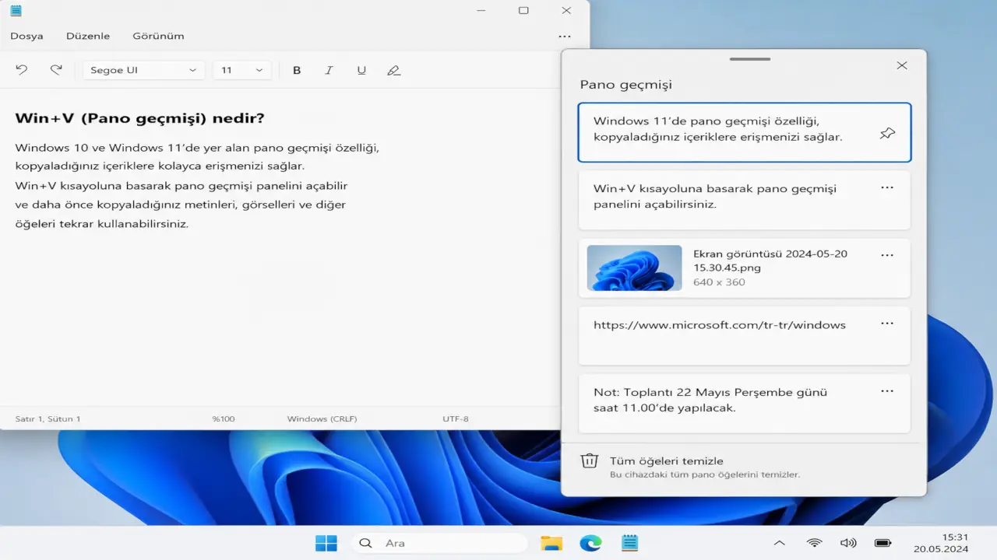Screen dimensions: 997x560
Task: Click the Notepad app icon in title bar
Action: click(x=16, y=10)
